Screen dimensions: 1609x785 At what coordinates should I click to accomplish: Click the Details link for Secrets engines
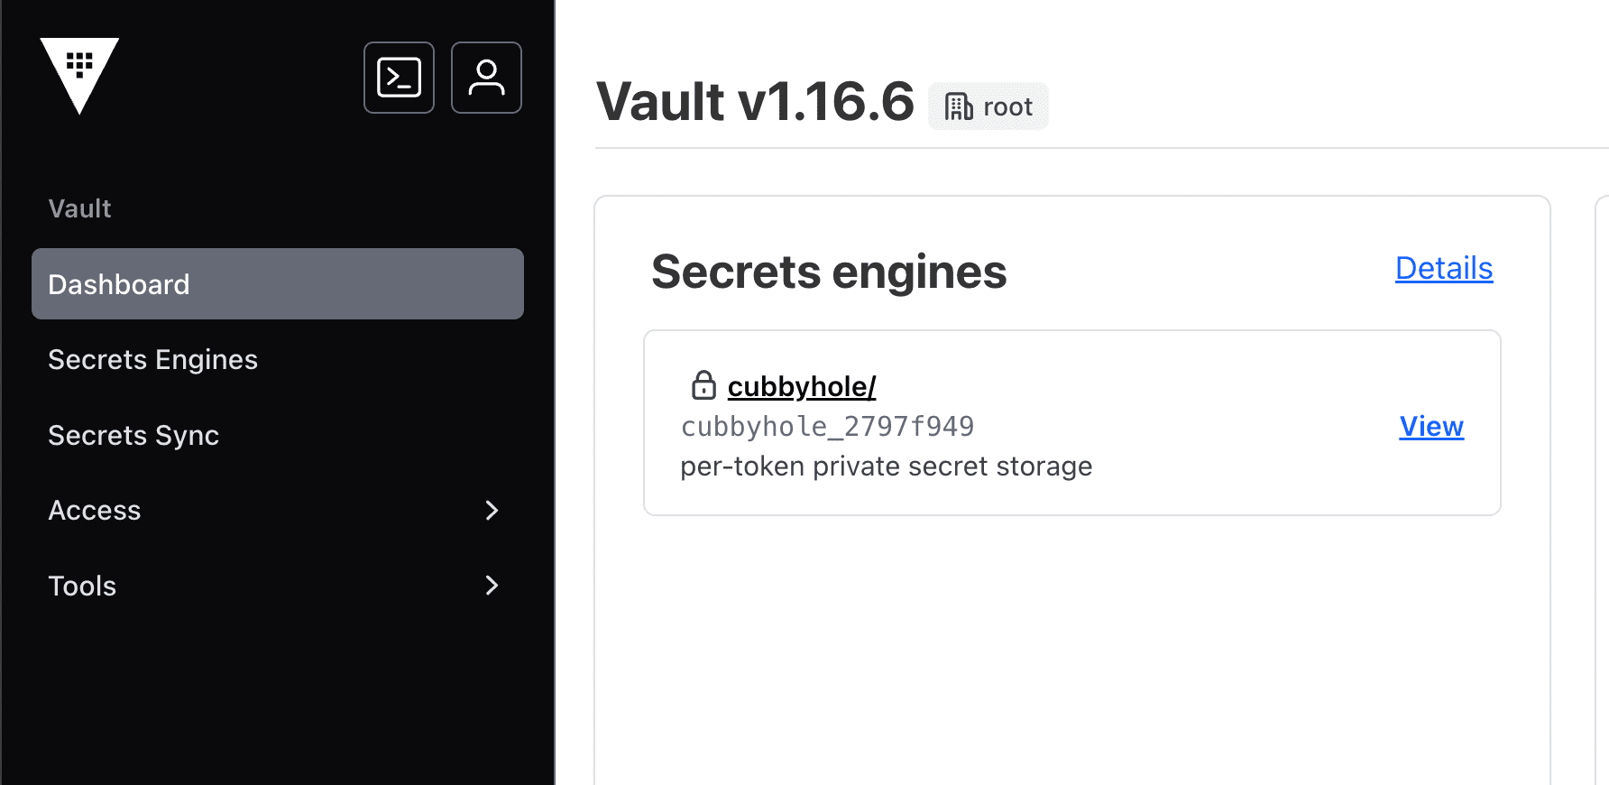[1443, 269]
